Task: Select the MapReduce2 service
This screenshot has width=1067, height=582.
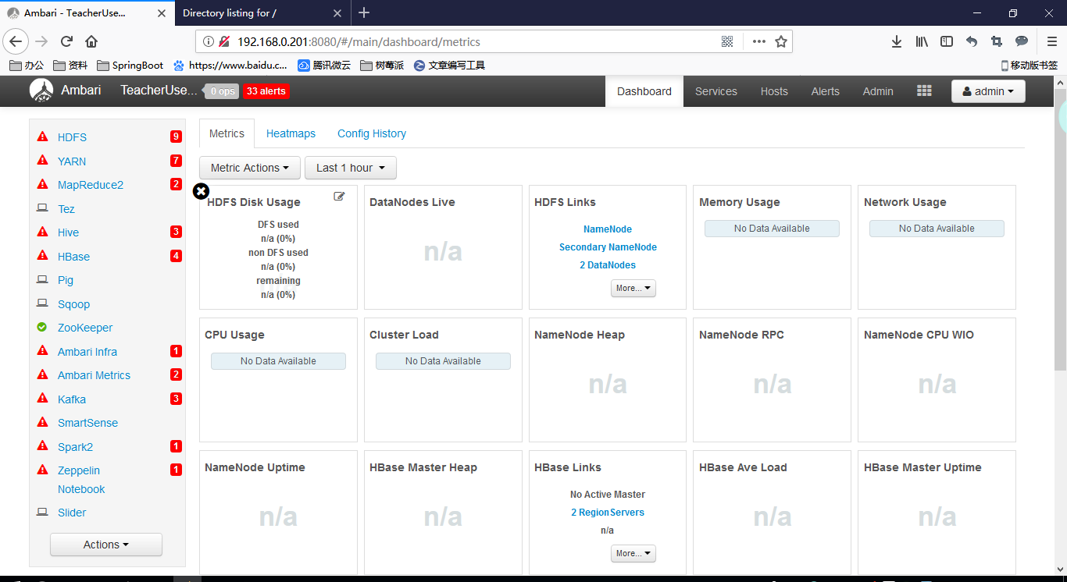Action: 91,185
